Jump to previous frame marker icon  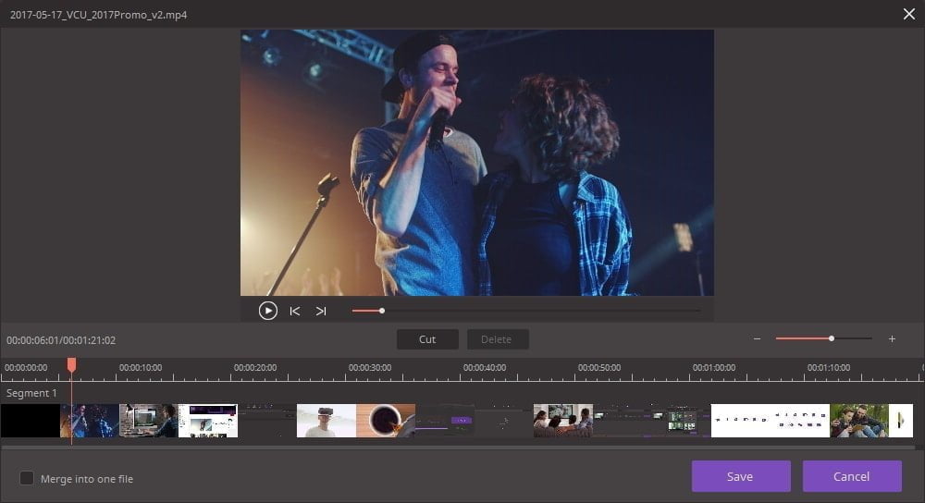[x=295, y=311]
